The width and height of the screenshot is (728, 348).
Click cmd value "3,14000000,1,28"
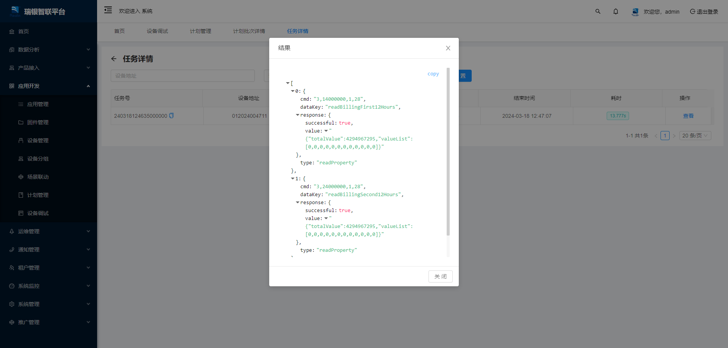click(338, 99)
